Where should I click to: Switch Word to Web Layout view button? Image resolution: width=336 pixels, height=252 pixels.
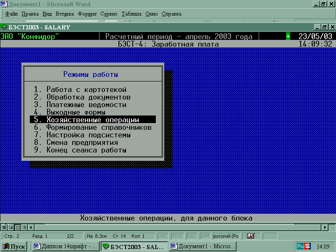point(11,227)
